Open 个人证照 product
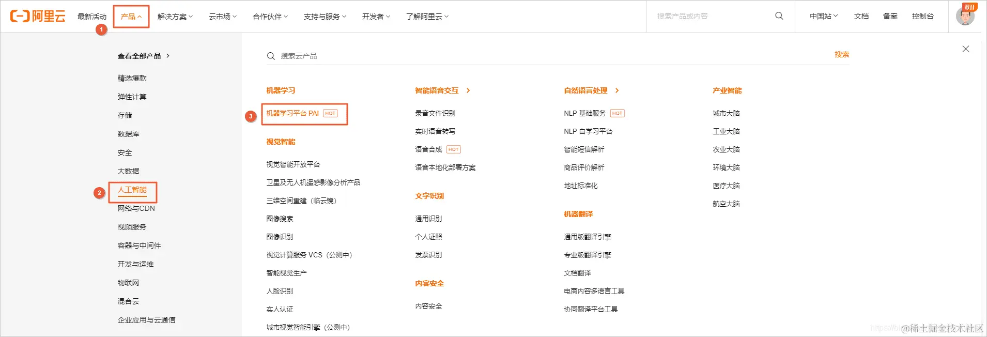Image resolution: width=987 pixels, height=337 pixels. [x=428, y=237]
